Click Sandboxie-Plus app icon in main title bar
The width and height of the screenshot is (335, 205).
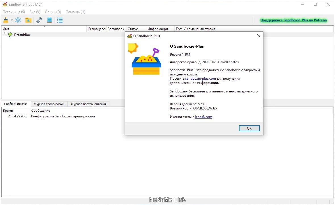pos(5,4)
